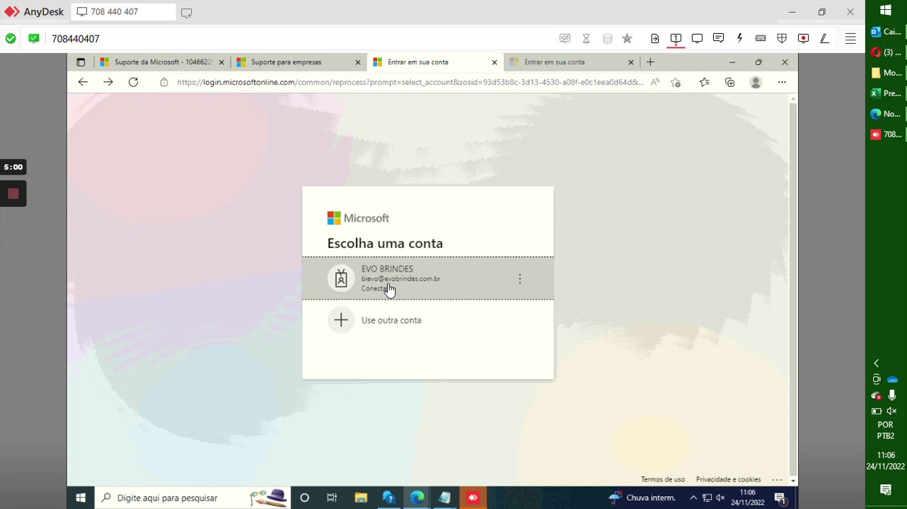Open Termos de uso link
This screenshot has width=907, height=509.
click(x=663, y=479)
